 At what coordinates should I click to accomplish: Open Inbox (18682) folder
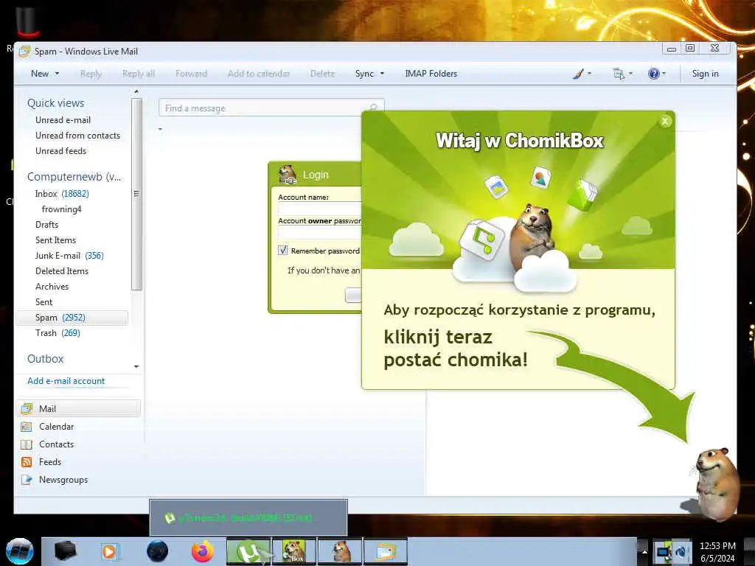pyautogui.click(x=62, y=194)
